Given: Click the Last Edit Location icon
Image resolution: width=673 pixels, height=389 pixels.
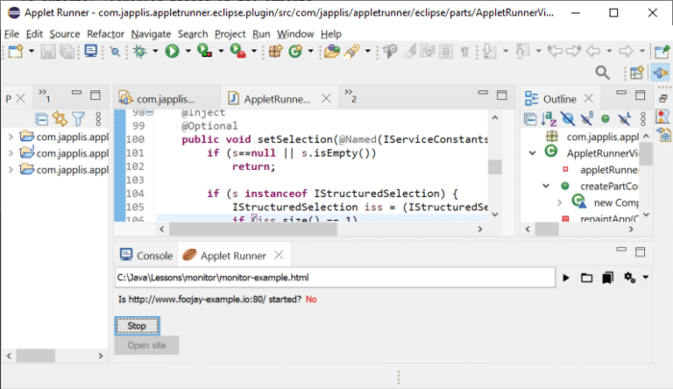Looking at the screenshot, I should pyautogui.click(x=555, y=51).
